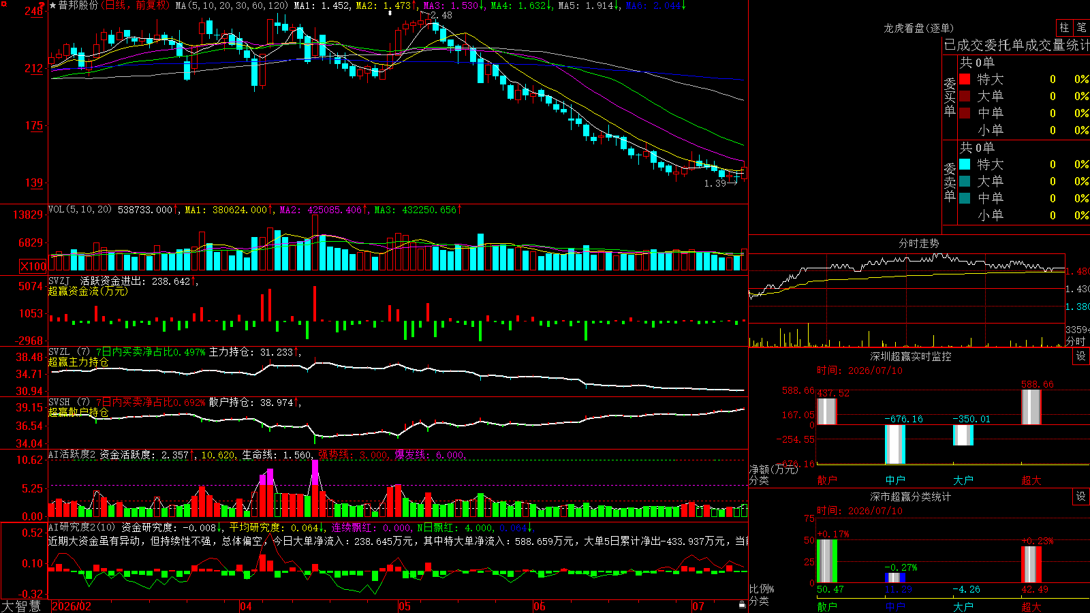
Task: Click the 07 month marker on the timeline
Action: pos(698,606)
